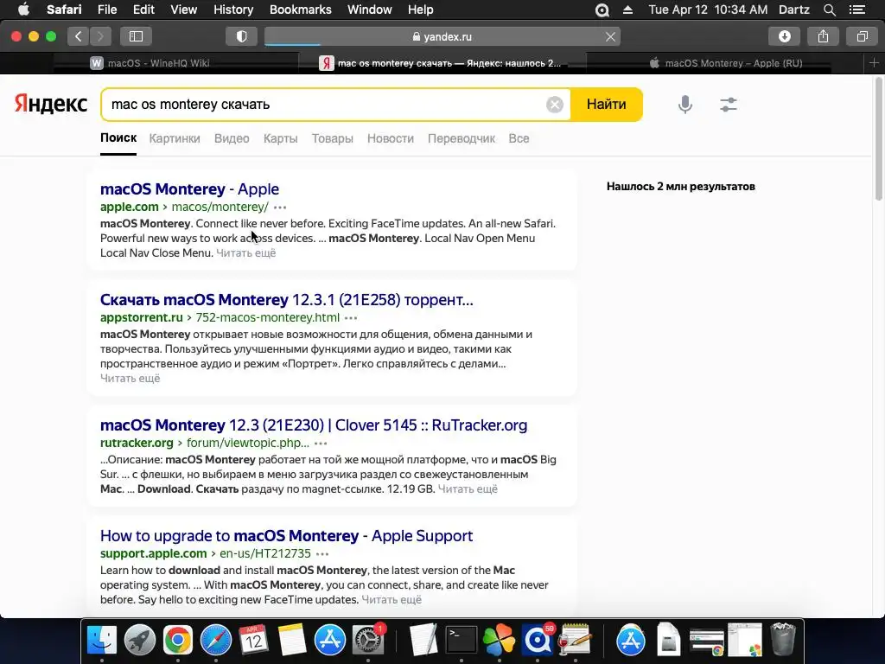Show the tab overview
The height and width of the screenshot is (664, 885).
(862, 36)
